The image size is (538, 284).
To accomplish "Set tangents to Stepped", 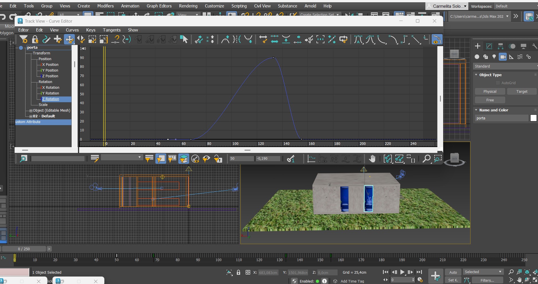I will pyautogui.click(x=404, y=40).
